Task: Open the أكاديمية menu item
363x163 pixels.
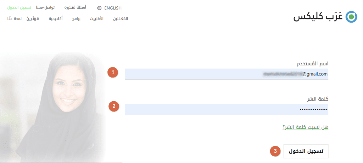Action: tap(56, 19)
